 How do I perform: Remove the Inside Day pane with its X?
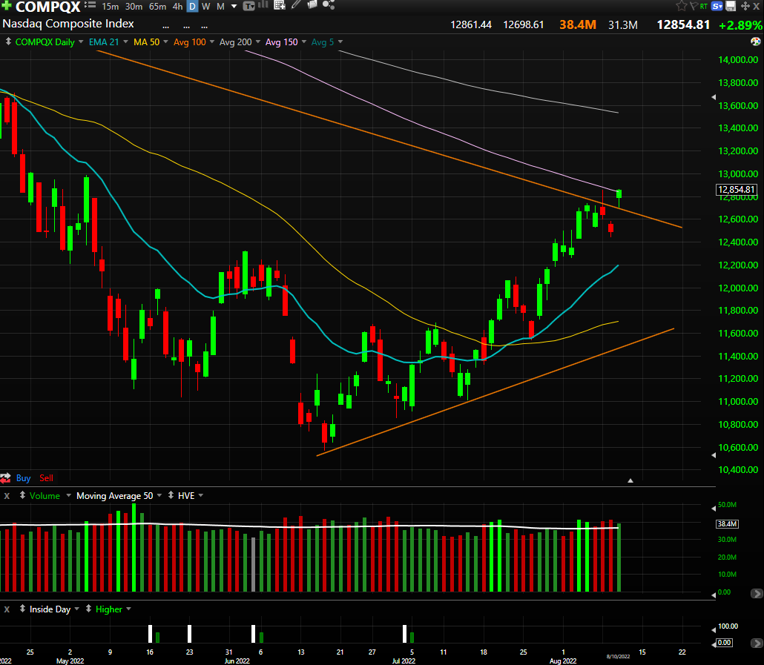click(x=7, y=609)
